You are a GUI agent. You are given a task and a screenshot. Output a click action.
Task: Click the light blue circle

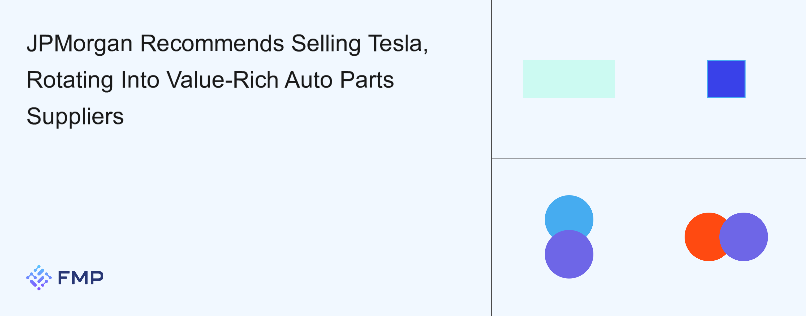coord(569,214)
